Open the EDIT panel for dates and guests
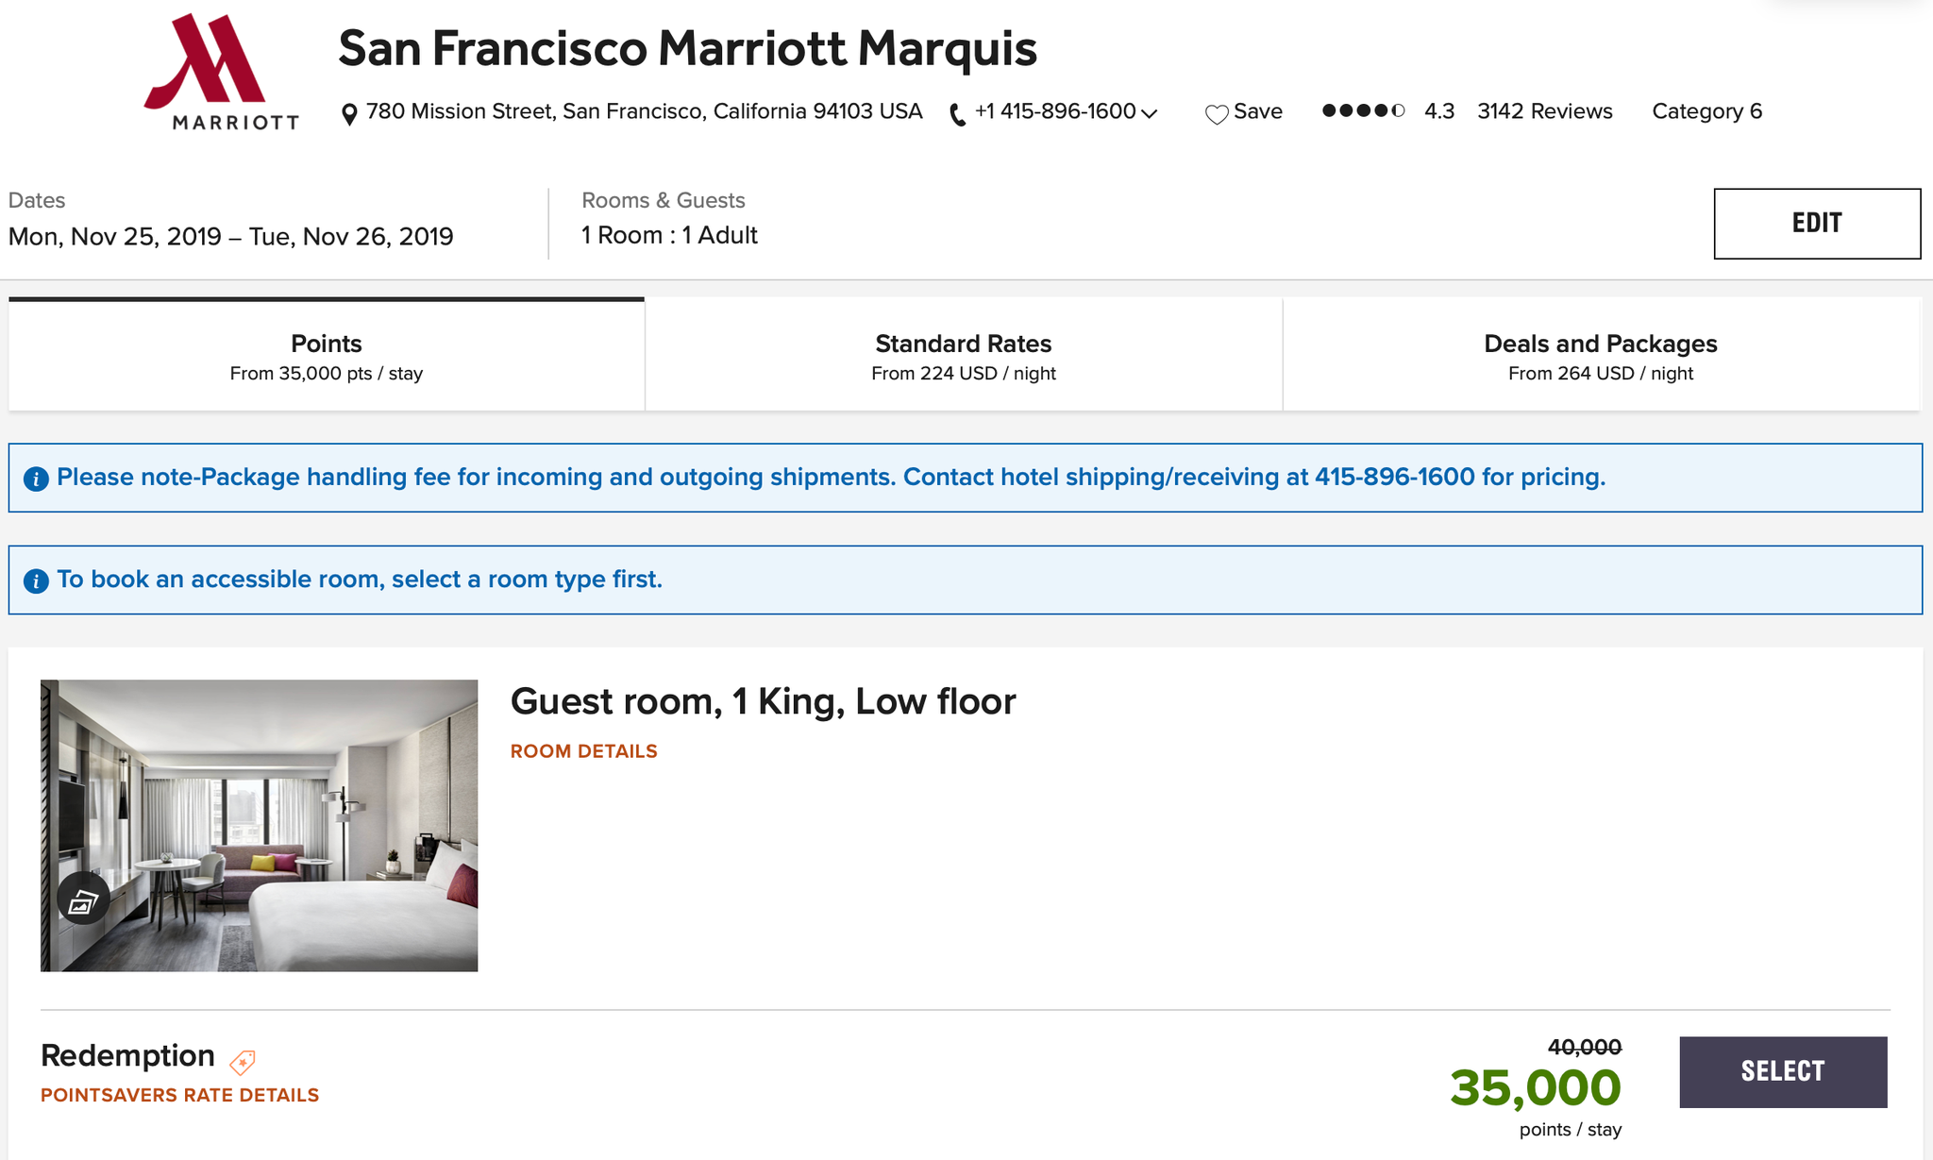This screenshot has height=1160, width=1933. pos(1816,223)
